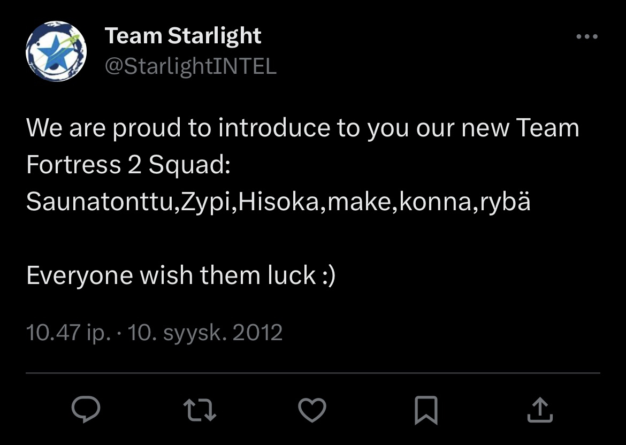626x445 pixels.
Task: Like the tweet with the heart icon
Action: (312, 410)
